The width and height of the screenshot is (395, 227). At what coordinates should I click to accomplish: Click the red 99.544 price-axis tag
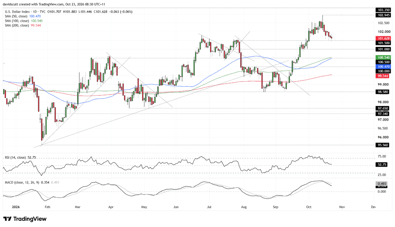[x=383, y=76]
